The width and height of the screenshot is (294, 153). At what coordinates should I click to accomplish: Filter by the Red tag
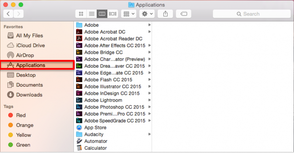17,115
